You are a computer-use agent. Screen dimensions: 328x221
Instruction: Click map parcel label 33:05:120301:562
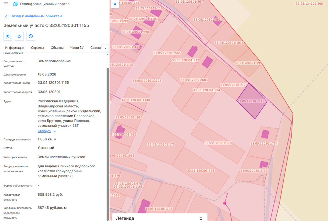[x=207, y=20]
